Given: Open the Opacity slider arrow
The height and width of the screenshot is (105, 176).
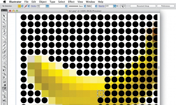Looking at the screenshot, I should pyautogui.click(x=114, y=6).
